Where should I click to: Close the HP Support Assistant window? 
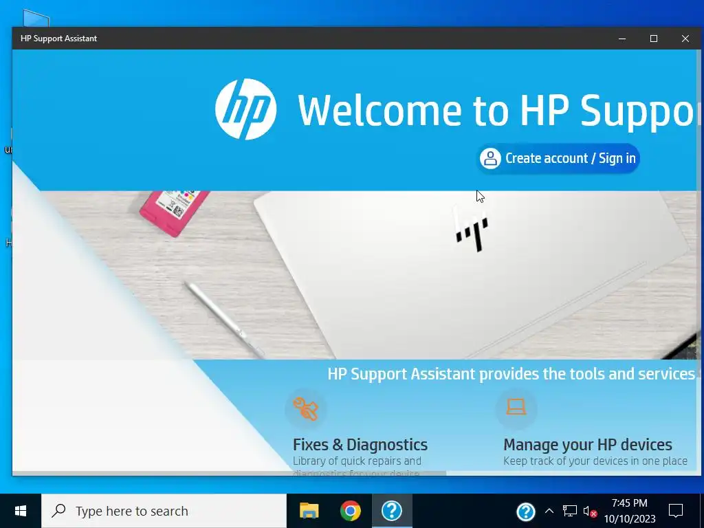click(685, 38)
